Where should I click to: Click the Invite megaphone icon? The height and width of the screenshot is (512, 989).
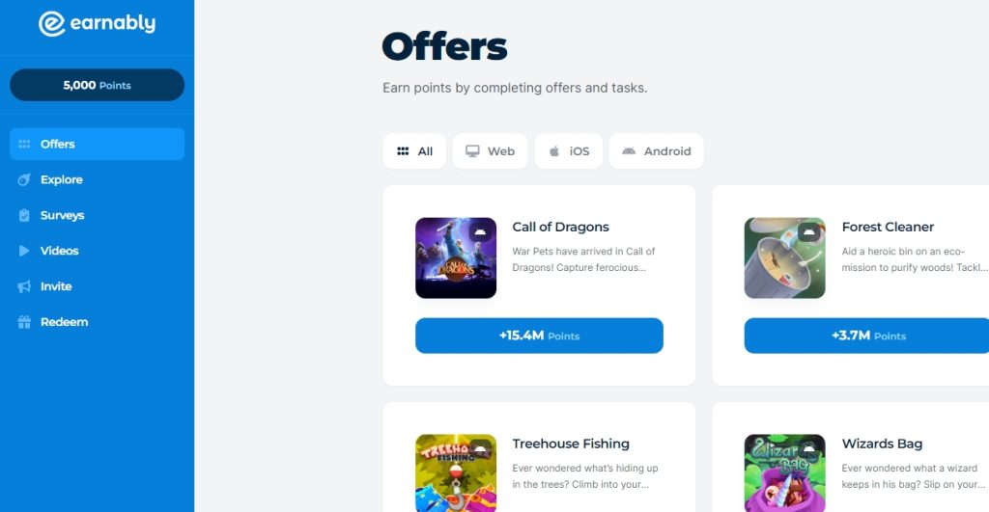[24, 286]
